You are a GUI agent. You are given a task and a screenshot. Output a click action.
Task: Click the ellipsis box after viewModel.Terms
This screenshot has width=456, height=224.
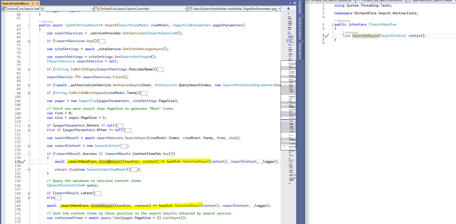144,93
